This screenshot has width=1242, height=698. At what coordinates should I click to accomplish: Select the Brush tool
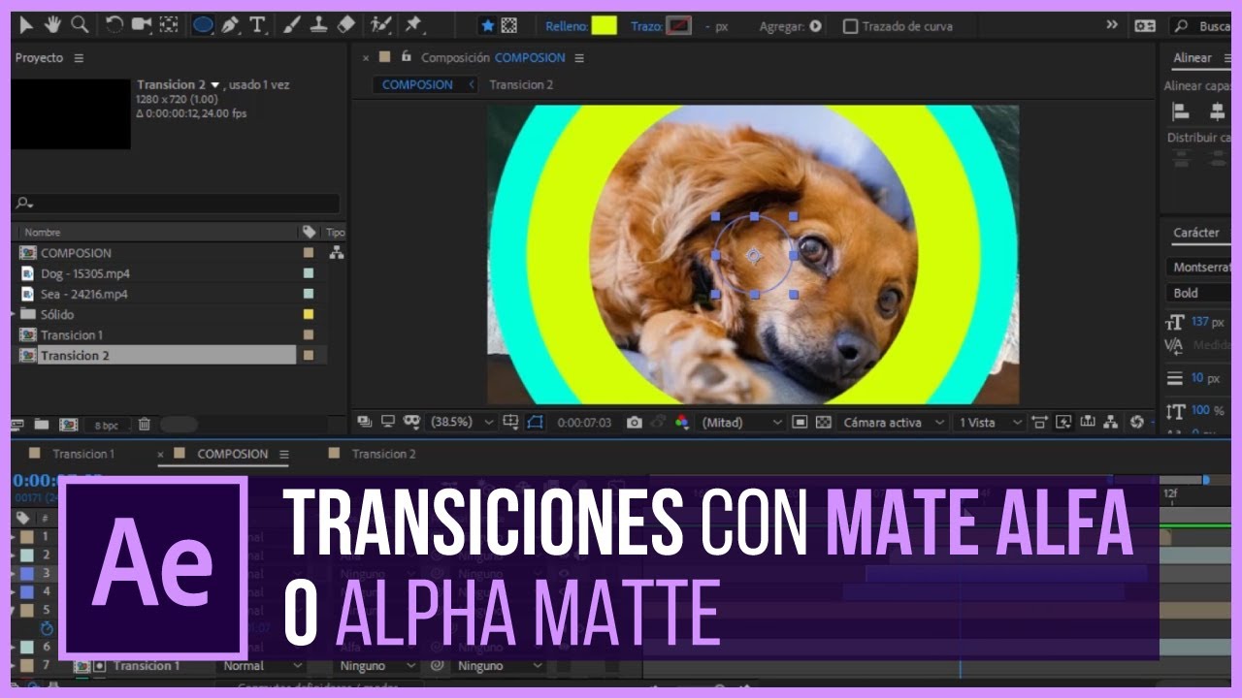[292, 25]
